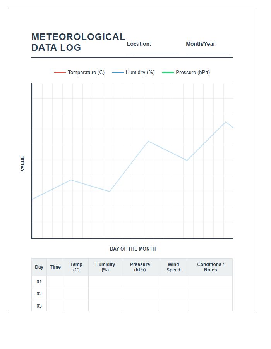
Task: Click the Conditions / Notes column header
Action: tap(211, 267)
